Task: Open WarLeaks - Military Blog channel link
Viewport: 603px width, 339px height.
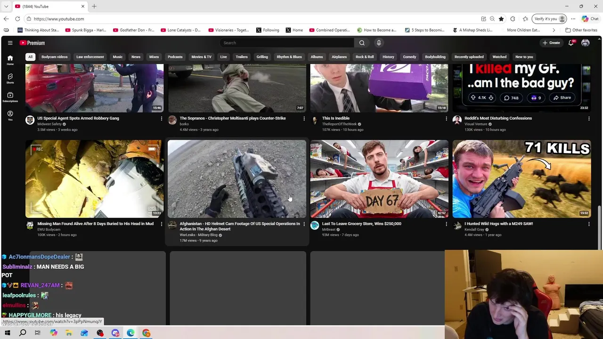Action: click(x=198, y=235)
